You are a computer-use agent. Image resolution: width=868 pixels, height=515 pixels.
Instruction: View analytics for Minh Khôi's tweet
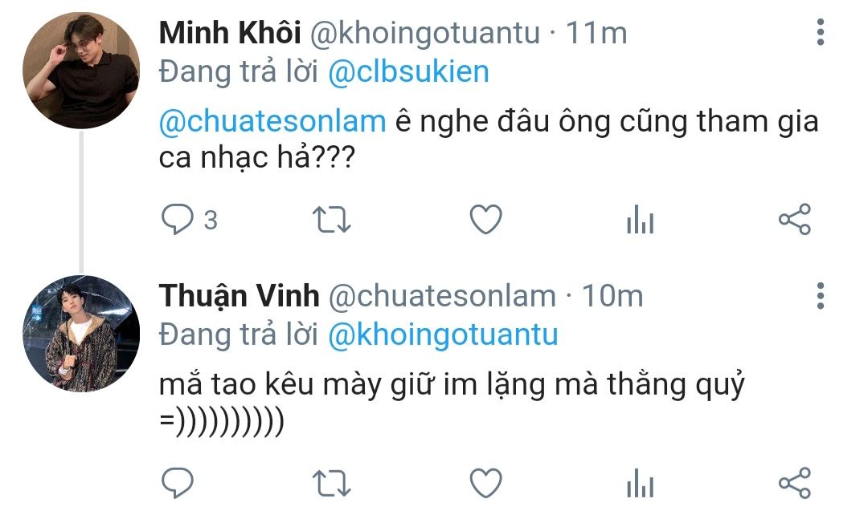click(x=641, y=219)
